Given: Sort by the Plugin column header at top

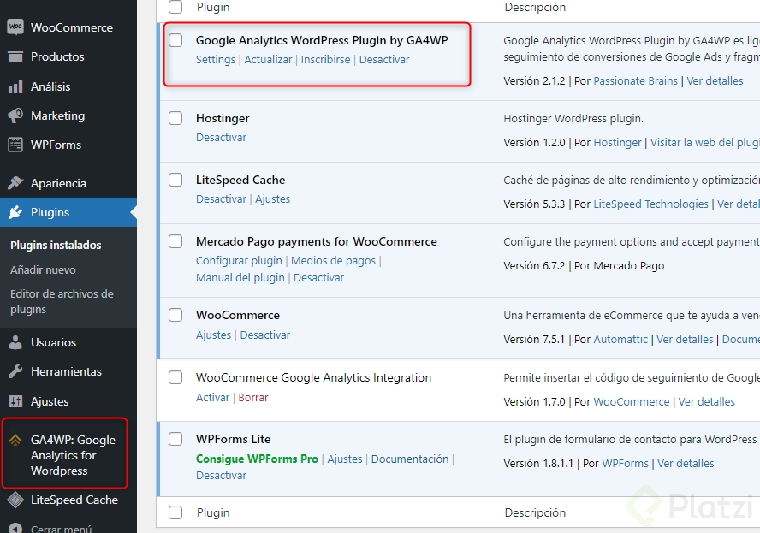Looking at the screenshot, I should pyautogui.click(x=213, y=7).
